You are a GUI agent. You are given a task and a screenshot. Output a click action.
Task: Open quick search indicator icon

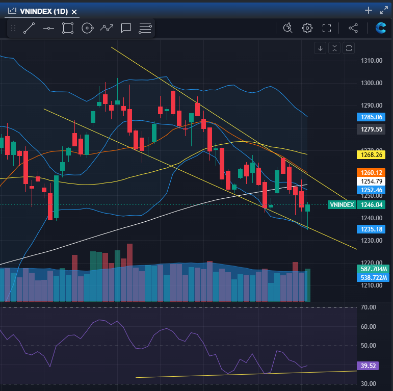pyautogui.click(x=288, y=28)
